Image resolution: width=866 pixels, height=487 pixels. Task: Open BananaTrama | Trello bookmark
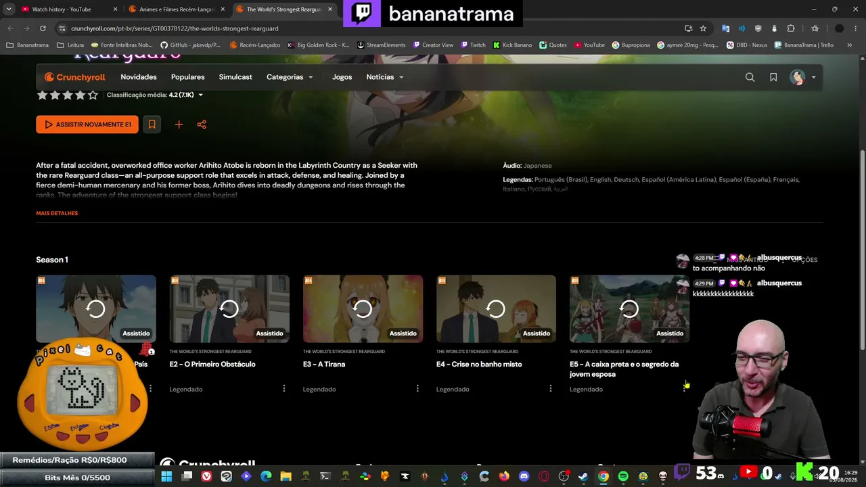click(x=804, y=45)
